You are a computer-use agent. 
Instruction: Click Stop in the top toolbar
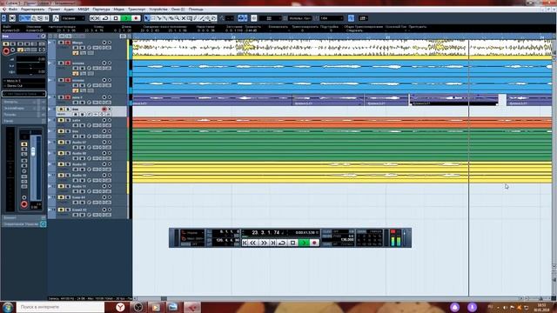click(x=116, y=18)
